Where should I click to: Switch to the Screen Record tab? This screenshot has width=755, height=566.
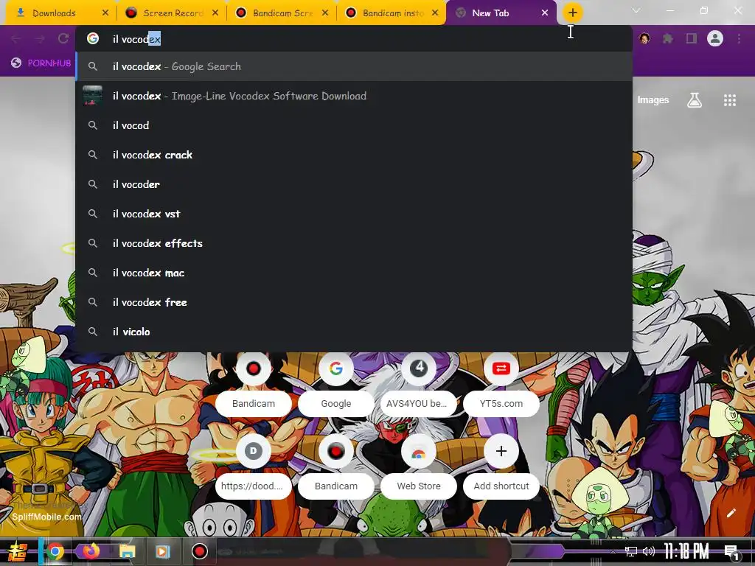pyautogui.click(x=173, y=13)
